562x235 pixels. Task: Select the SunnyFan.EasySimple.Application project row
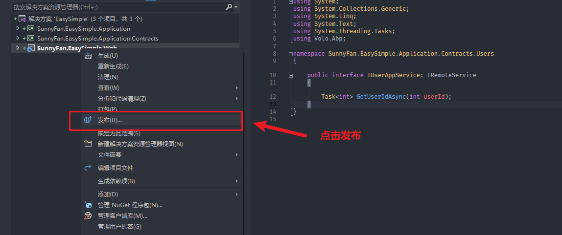coord(125,29)
